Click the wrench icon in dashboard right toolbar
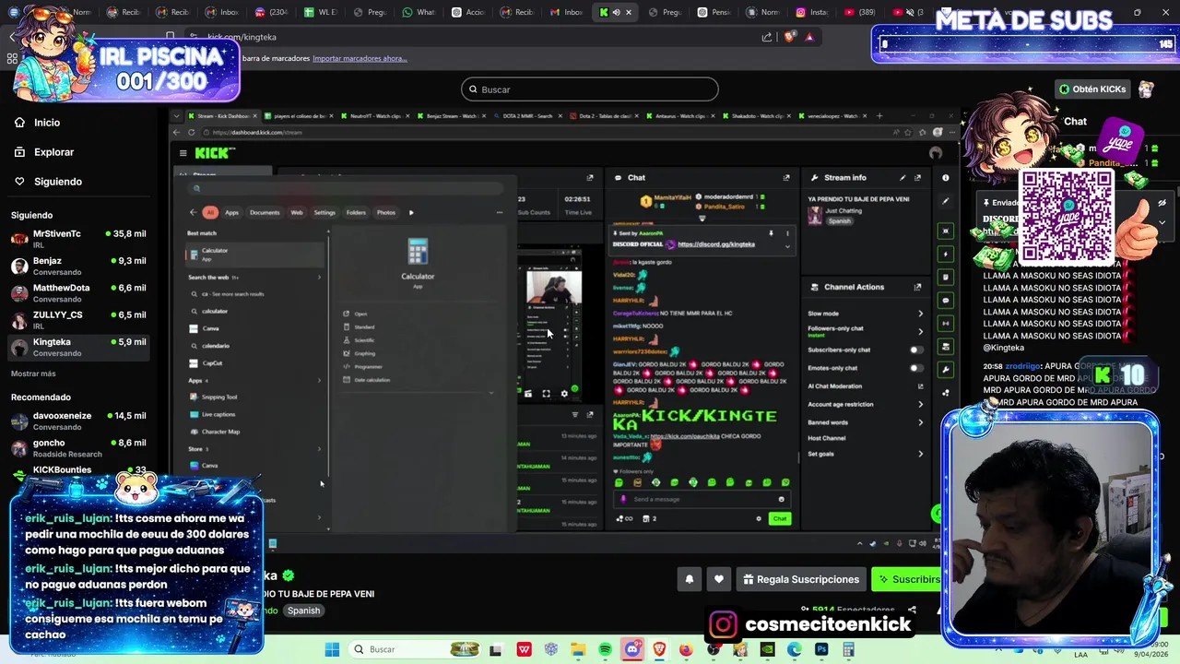This screenshot has width=1180, height=664. (946, 369)
